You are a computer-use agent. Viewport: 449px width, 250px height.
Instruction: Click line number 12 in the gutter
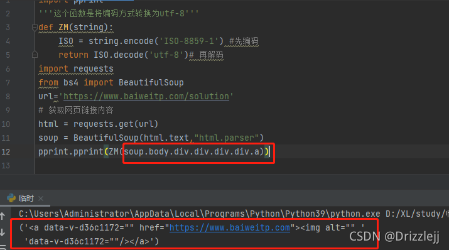pos(6,152)
